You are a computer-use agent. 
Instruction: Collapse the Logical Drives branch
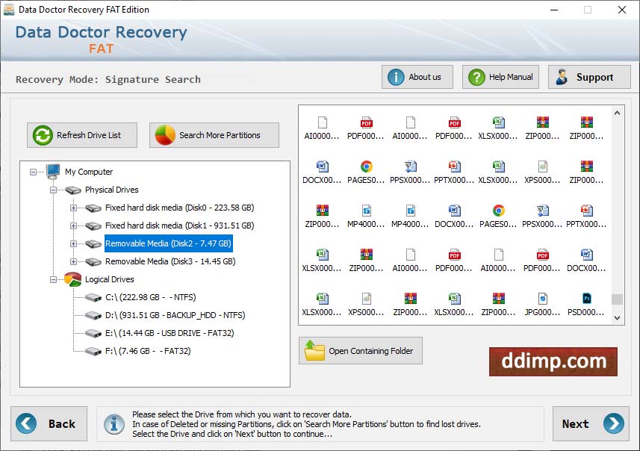pos(52,279)
